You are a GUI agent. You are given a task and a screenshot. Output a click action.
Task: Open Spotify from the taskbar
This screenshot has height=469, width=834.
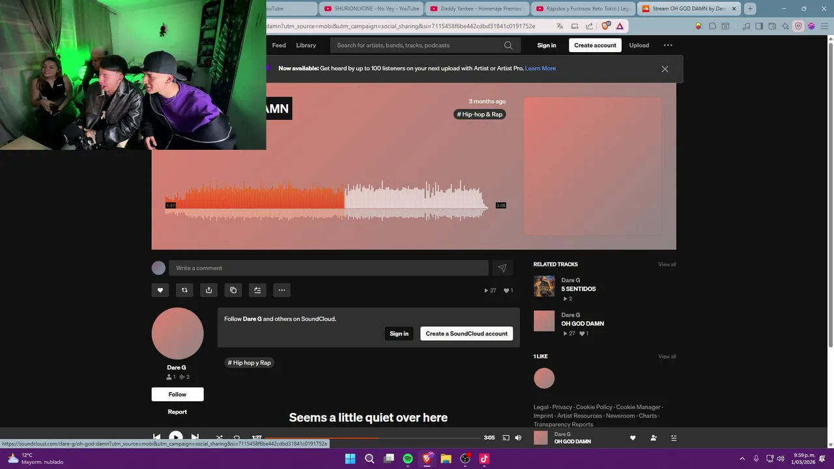coord(408,459)
